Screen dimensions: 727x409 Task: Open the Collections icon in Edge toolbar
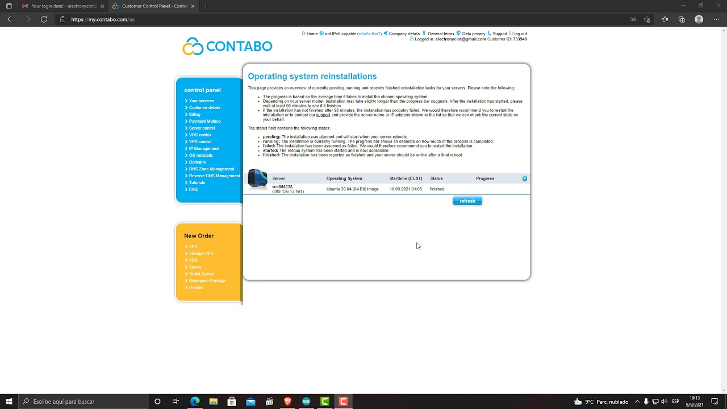click(682, 19)
